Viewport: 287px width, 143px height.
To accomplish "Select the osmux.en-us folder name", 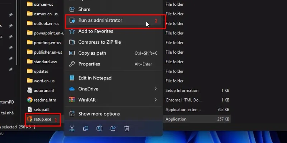I will [46, 14].
